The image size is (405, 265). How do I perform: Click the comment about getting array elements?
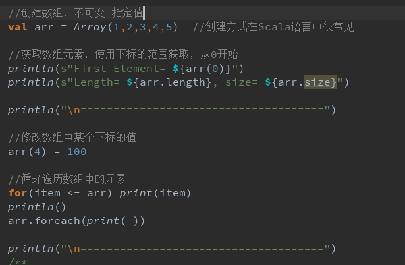point(123,55)
